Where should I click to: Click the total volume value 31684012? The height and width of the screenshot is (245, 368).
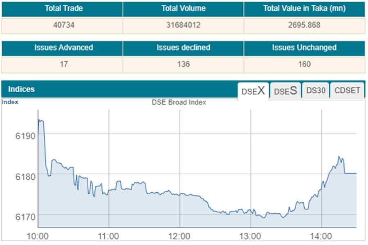(x=183, y=25)
